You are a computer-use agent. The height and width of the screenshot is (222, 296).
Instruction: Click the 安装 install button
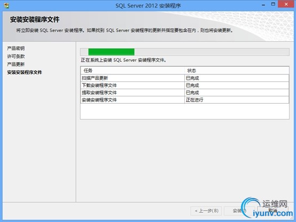pyautogui.click(x=239, y=211)
